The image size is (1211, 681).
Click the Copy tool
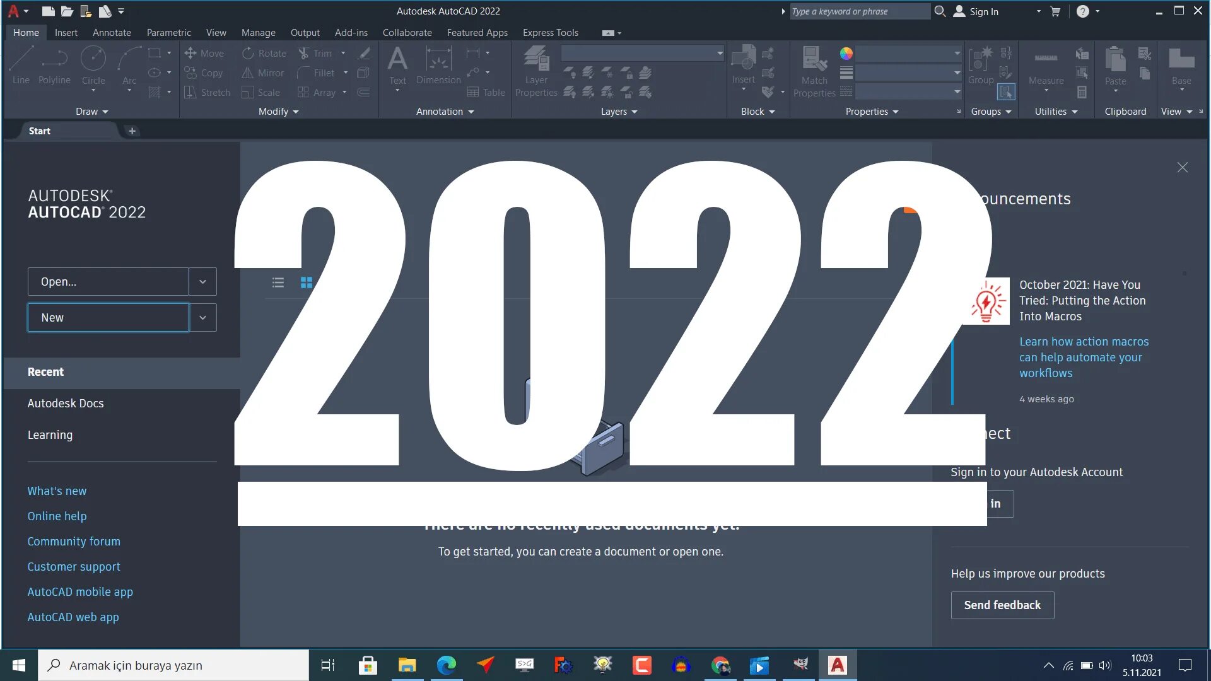click(203, 73)
